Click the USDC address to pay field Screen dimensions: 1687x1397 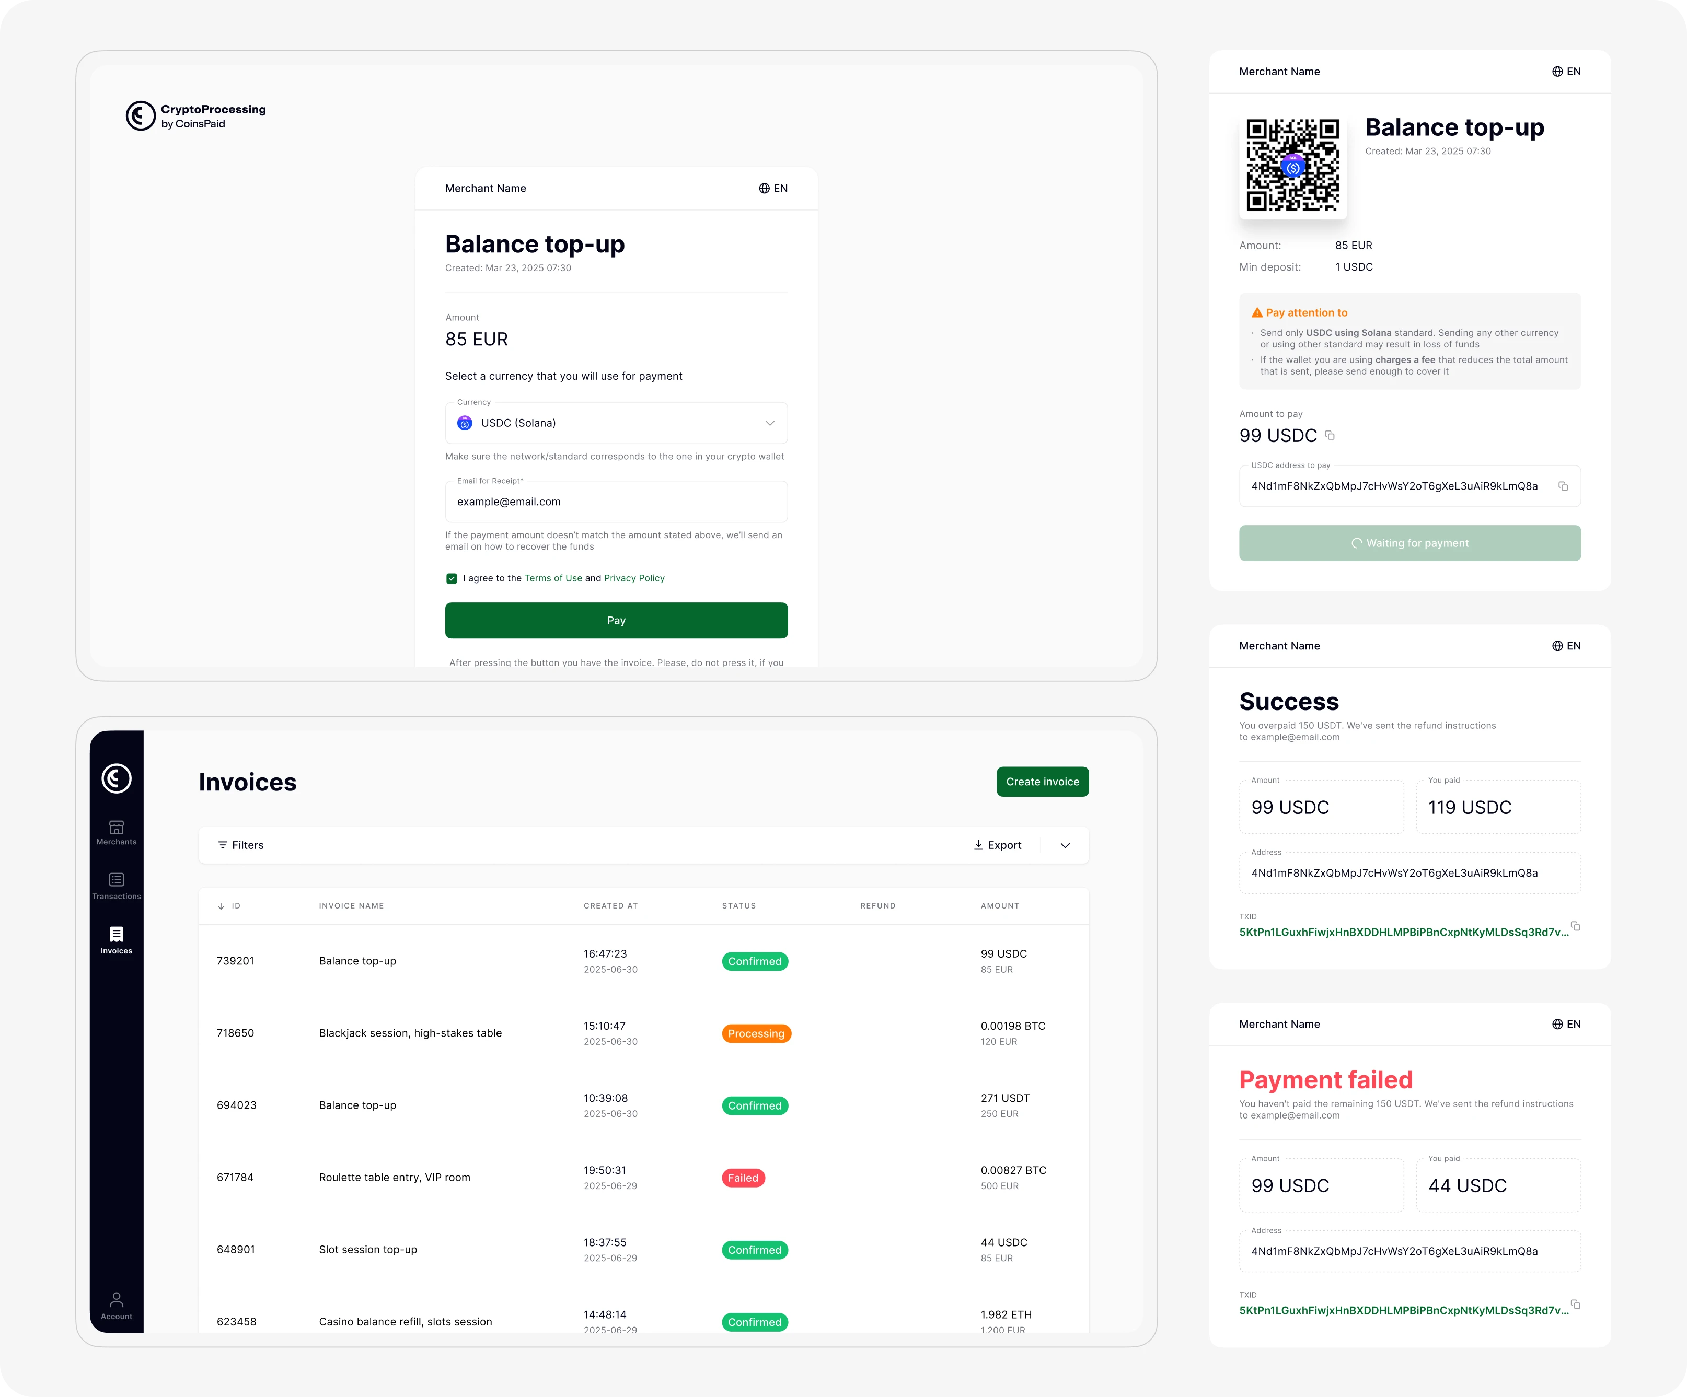pos(1410,486)
